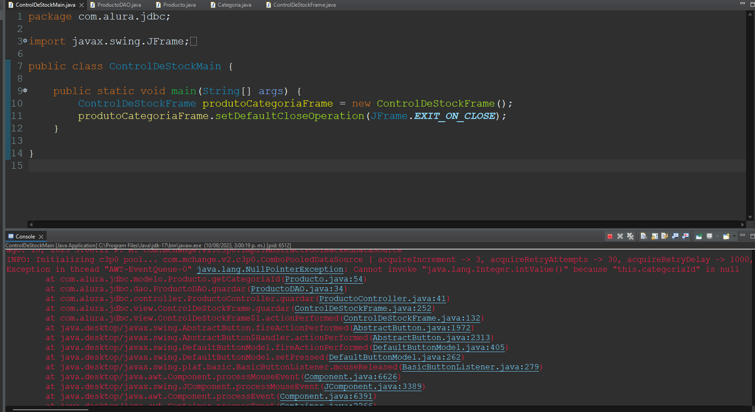Open ControlDeStockFrame.java:132 link
This screenshot has height=412, width=755.
[x=412, y=318]
